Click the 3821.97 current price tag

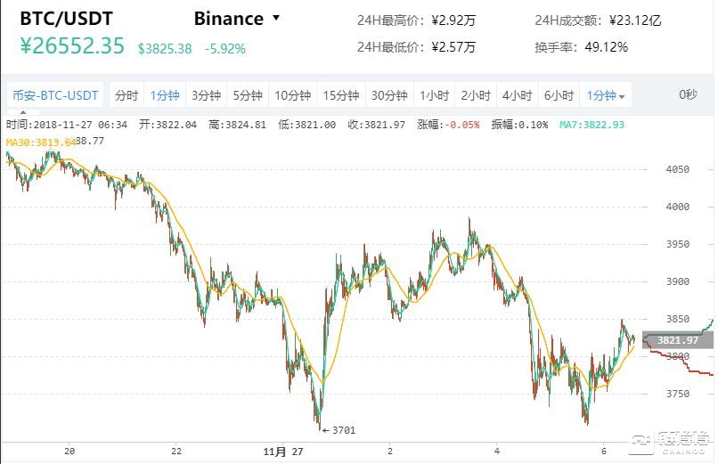(x=678, y=340)
